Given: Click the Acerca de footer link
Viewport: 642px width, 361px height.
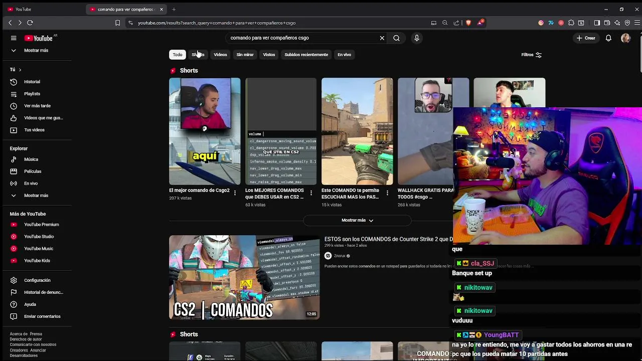Looking at the screenshot, I should 19,334.
